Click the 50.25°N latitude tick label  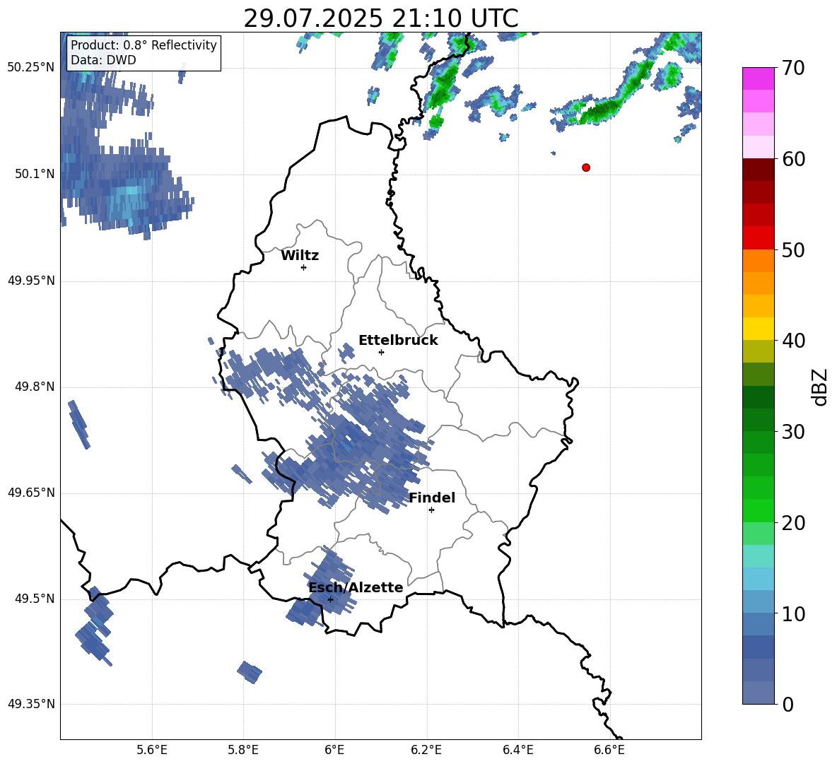click(x=31, y=68)
